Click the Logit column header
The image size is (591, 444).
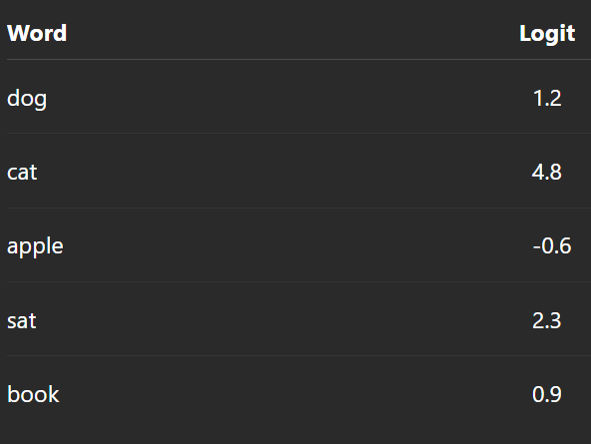pos(547,34)
